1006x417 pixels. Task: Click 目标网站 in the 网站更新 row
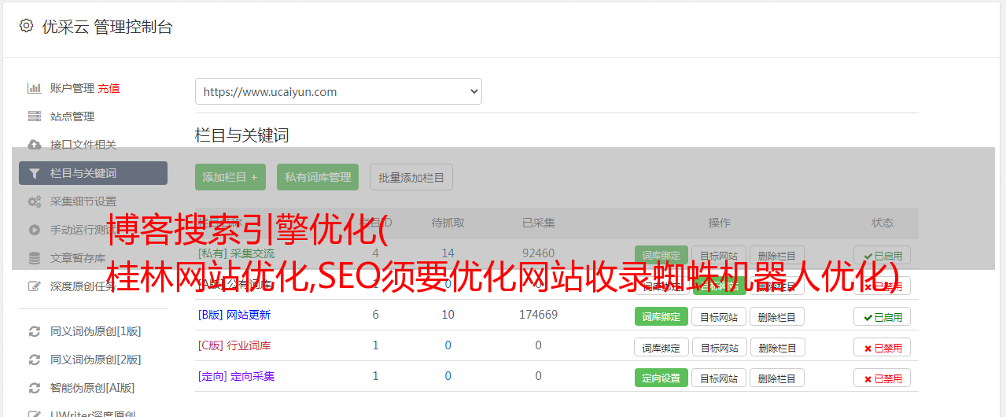[719, 316]
